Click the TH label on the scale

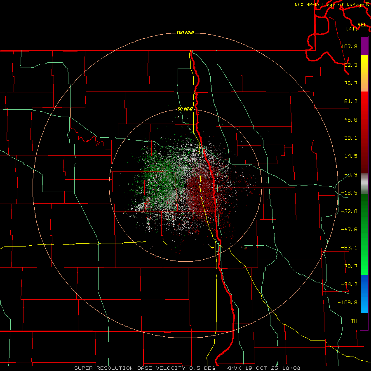[x=354, y=321]
